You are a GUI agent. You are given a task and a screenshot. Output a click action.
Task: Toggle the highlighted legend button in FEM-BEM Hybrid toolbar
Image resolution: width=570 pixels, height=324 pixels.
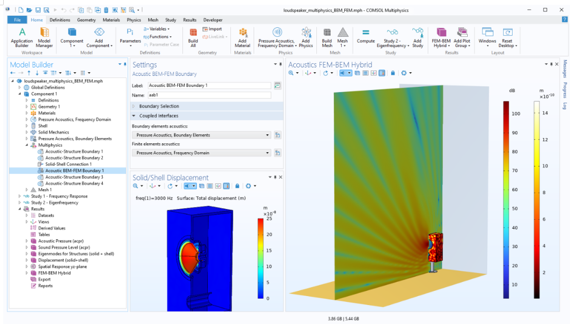click(382, 73)
